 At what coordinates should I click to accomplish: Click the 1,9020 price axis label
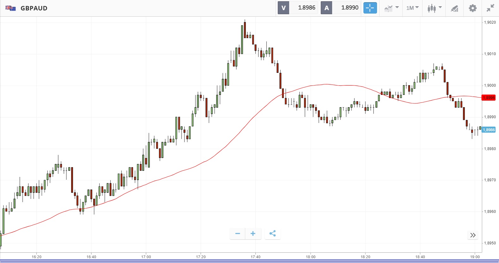490,22
